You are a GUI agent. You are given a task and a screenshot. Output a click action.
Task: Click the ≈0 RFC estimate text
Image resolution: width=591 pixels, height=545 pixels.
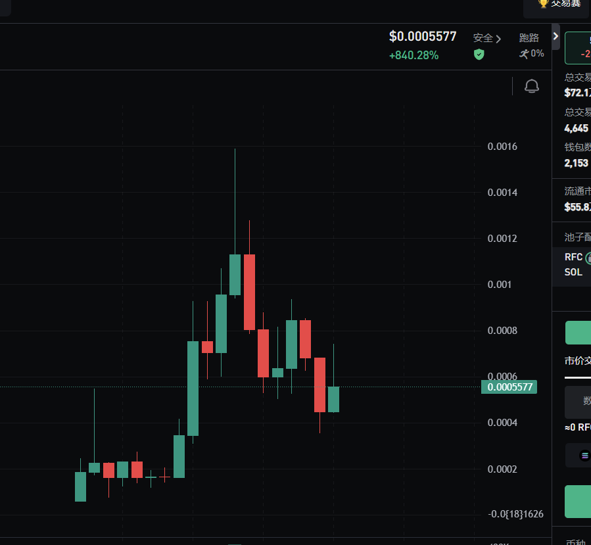tap(578, 427)
